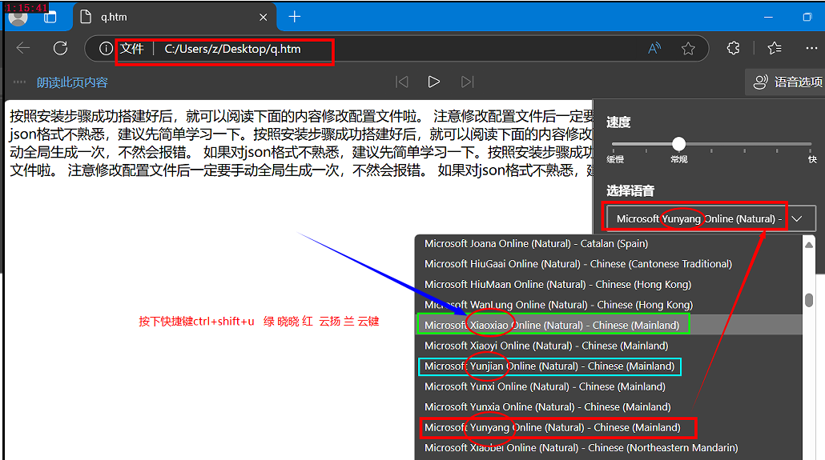
Task: Minimize the browser window
Action: pyautogui.click(x=768, y=18)
